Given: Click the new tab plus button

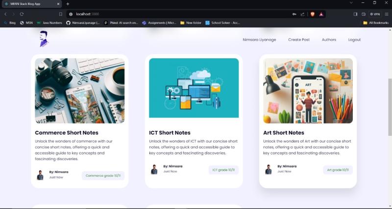Looking at the screenshot, I should [68, 4].
